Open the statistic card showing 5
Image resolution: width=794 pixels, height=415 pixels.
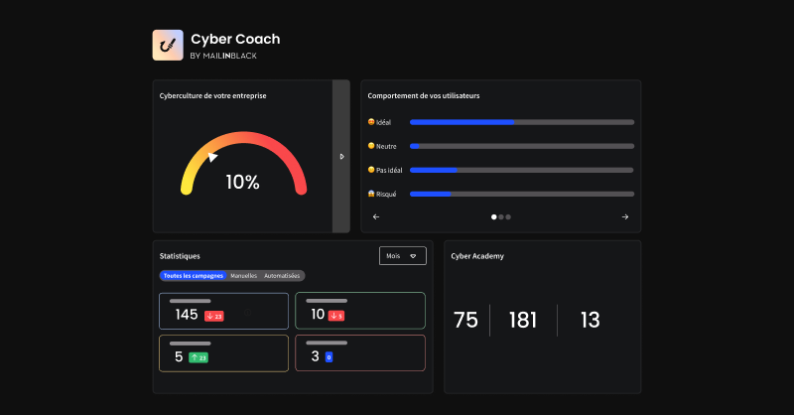tap(224, 353)
